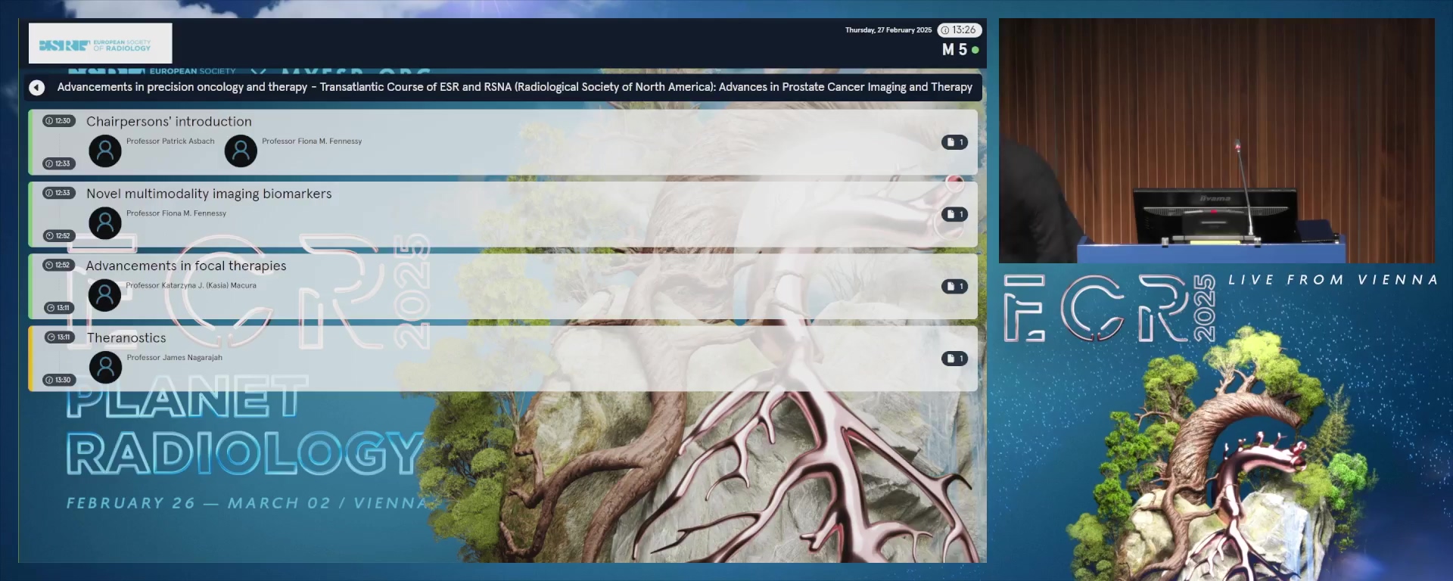Viewport: 1453px width, 581px height.
Task: Click the 13:11 end time badge of focal therapies
Action: point(58,308)
